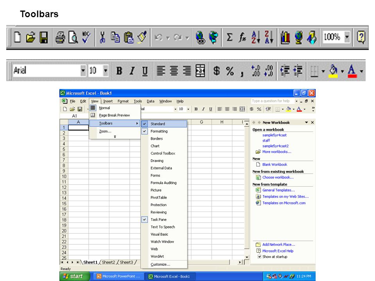Click the Paste Function fx icon in large toolbar
375x281 pixels.
tap(242, 37)
